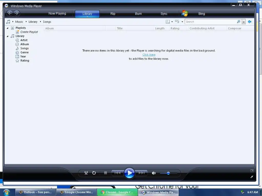This screenshot has width=262, height=196.
Task: Expand the arrow before Songs in breadcrumb
Action: 40,22
